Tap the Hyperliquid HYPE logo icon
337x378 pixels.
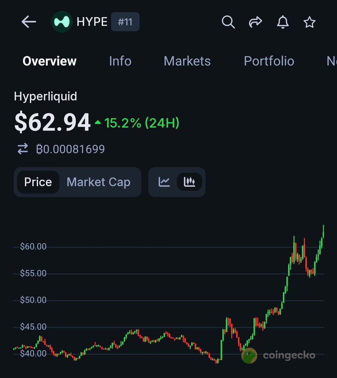[x=62, y=22]
